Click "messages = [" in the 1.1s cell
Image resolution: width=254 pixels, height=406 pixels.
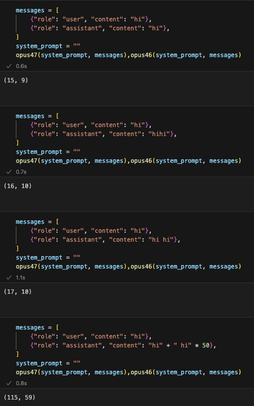coord(37,222)
